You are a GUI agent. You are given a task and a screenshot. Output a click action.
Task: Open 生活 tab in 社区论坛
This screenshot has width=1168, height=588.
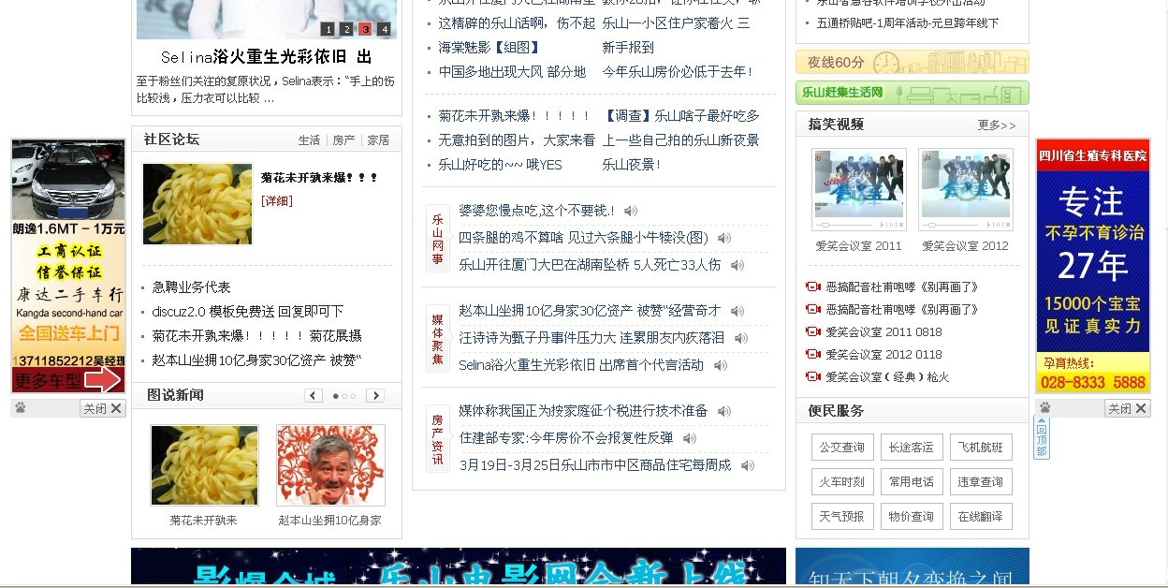(x=309, y=140)
